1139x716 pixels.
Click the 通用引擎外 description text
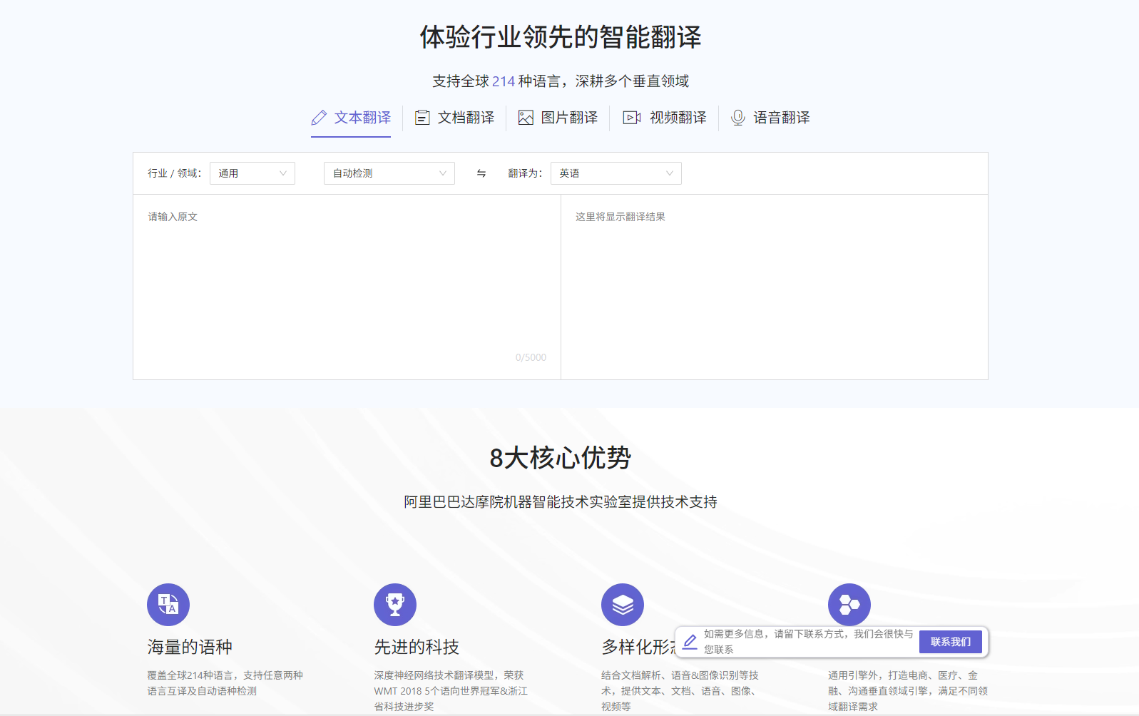tap(907, 691)
